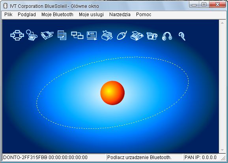Click the Bluetooth logo in the title bar
Image resolution: width=228 pixels, height=163 pixels.
[5, 6]
